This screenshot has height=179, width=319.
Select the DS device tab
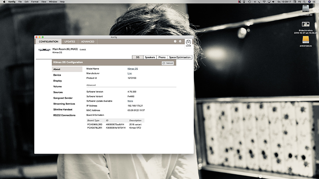click(x=138, y=57)
